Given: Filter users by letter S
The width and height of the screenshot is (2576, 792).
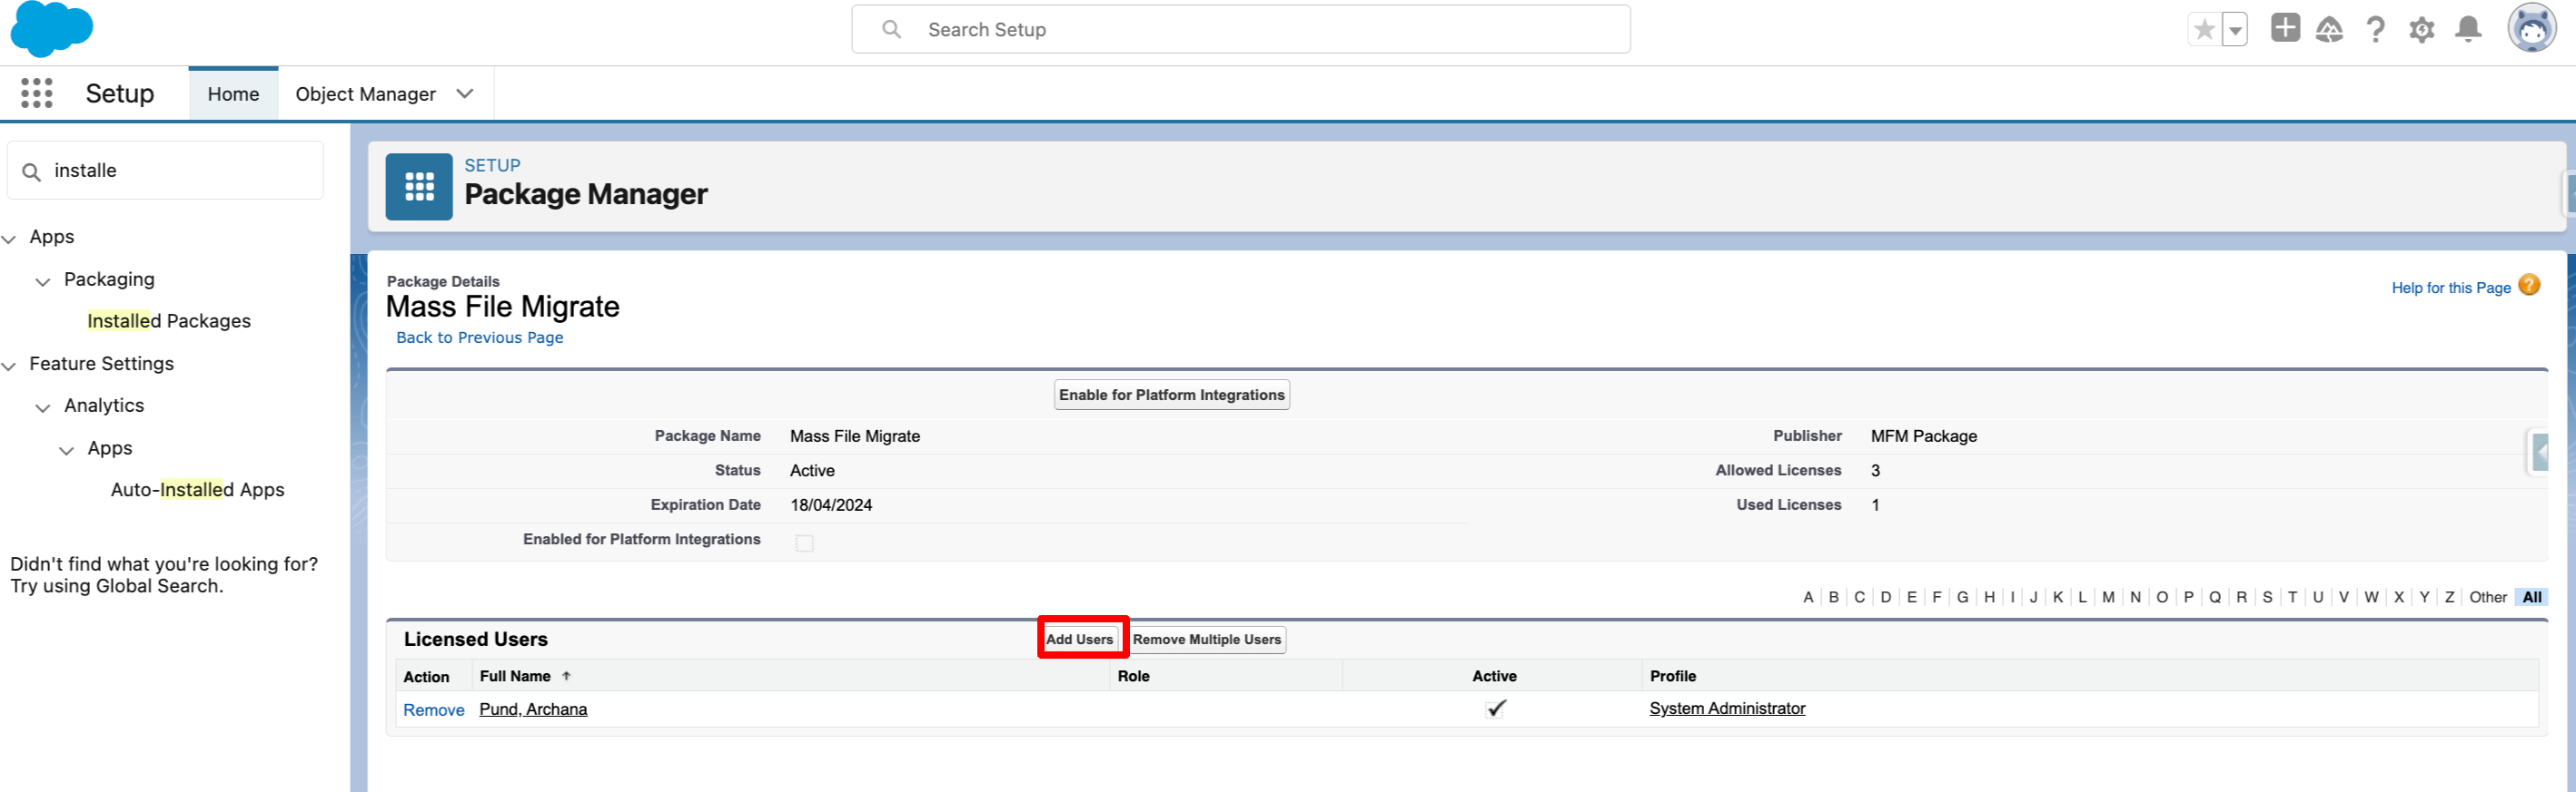Looking at the screenshot, I should click(x=2266, y=597).
